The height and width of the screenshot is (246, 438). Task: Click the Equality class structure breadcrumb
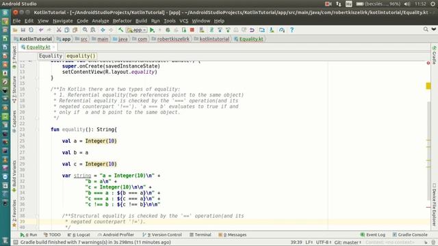tap(51, 56)
